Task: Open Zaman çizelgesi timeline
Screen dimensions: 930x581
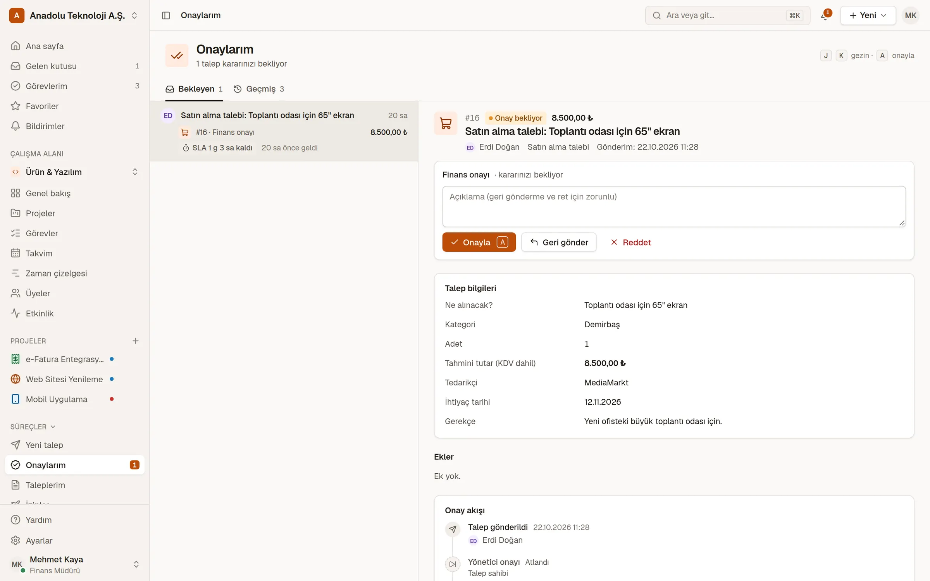Action: click(x=75, y=273)
